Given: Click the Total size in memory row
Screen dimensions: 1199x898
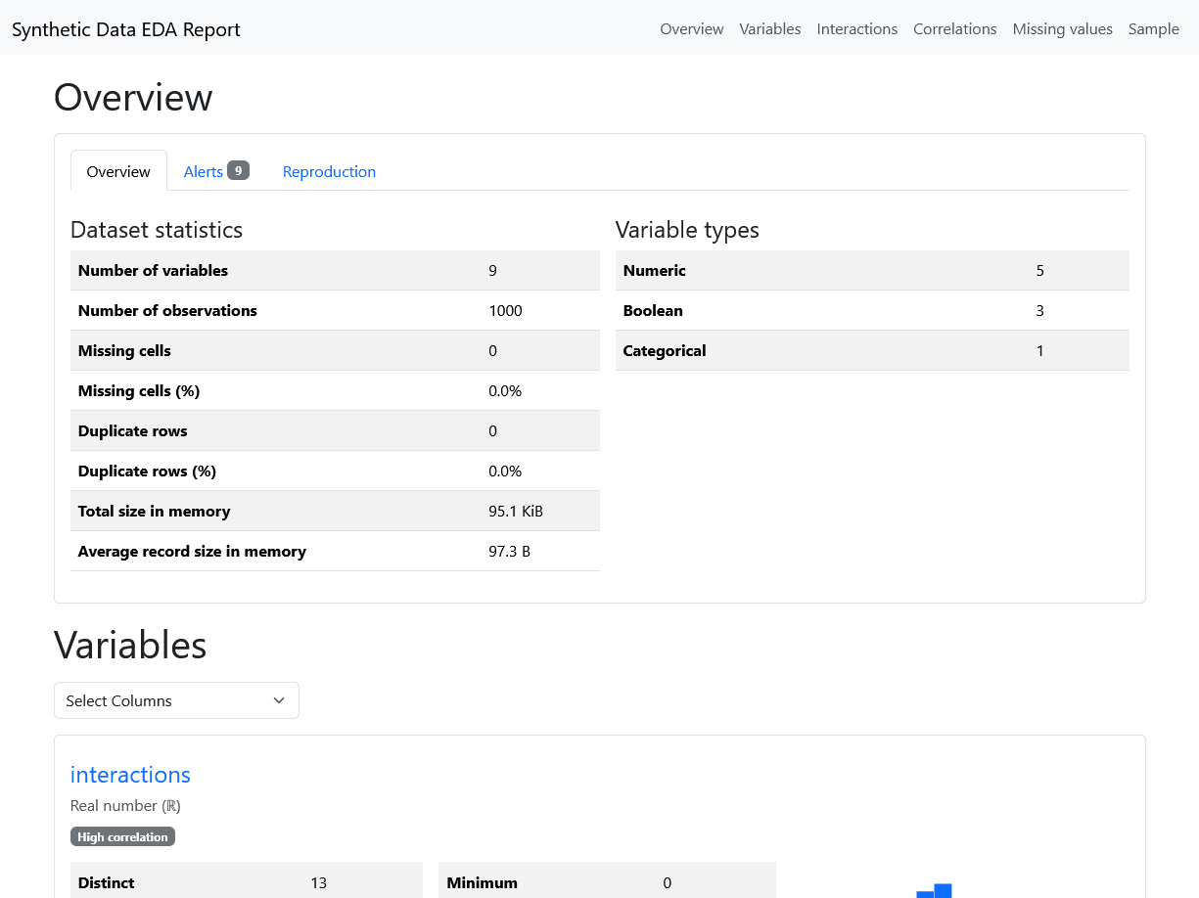Looking at the screenshot, I should [335, 512].
